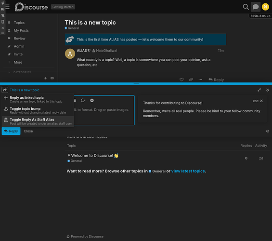Screen dimensions: 272x241
Task: Open the yellow N user avatar menu
Action: 265,7
